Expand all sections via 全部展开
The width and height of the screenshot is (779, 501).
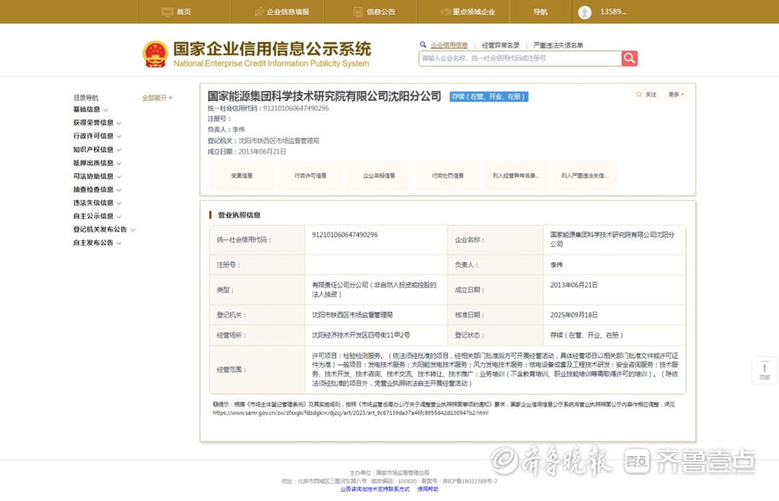pos(157,98)
